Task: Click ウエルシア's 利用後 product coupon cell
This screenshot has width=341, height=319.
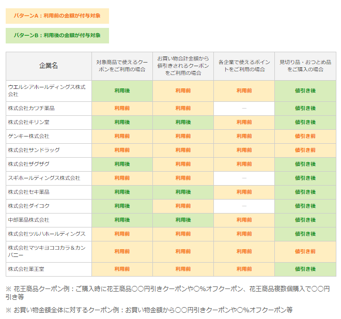Action: (x=122, y=91)
